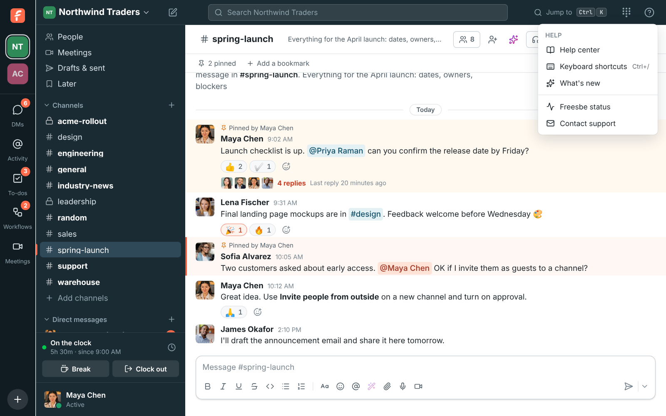Screen dimensions: 666x416
Task: Toggle the party popper reaction on Lena's message
Action: [x=234, y=230]
